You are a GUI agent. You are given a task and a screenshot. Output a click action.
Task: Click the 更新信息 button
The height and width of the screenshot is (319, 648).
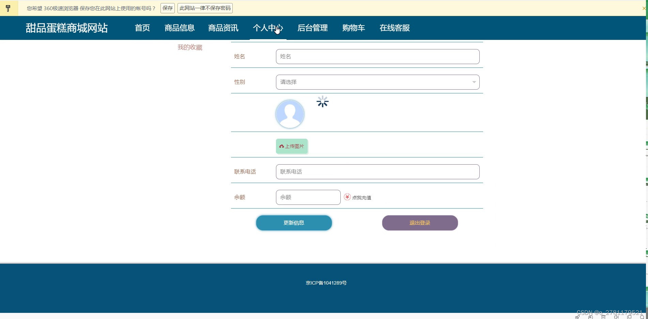click(294, 223)
